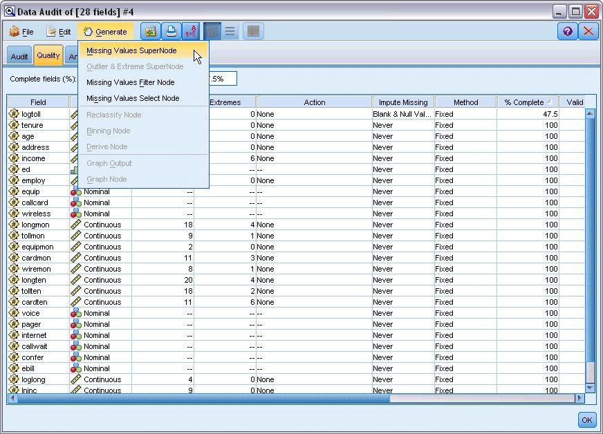Click the vertical scrollbar up arrow

[x=590, y=113]
